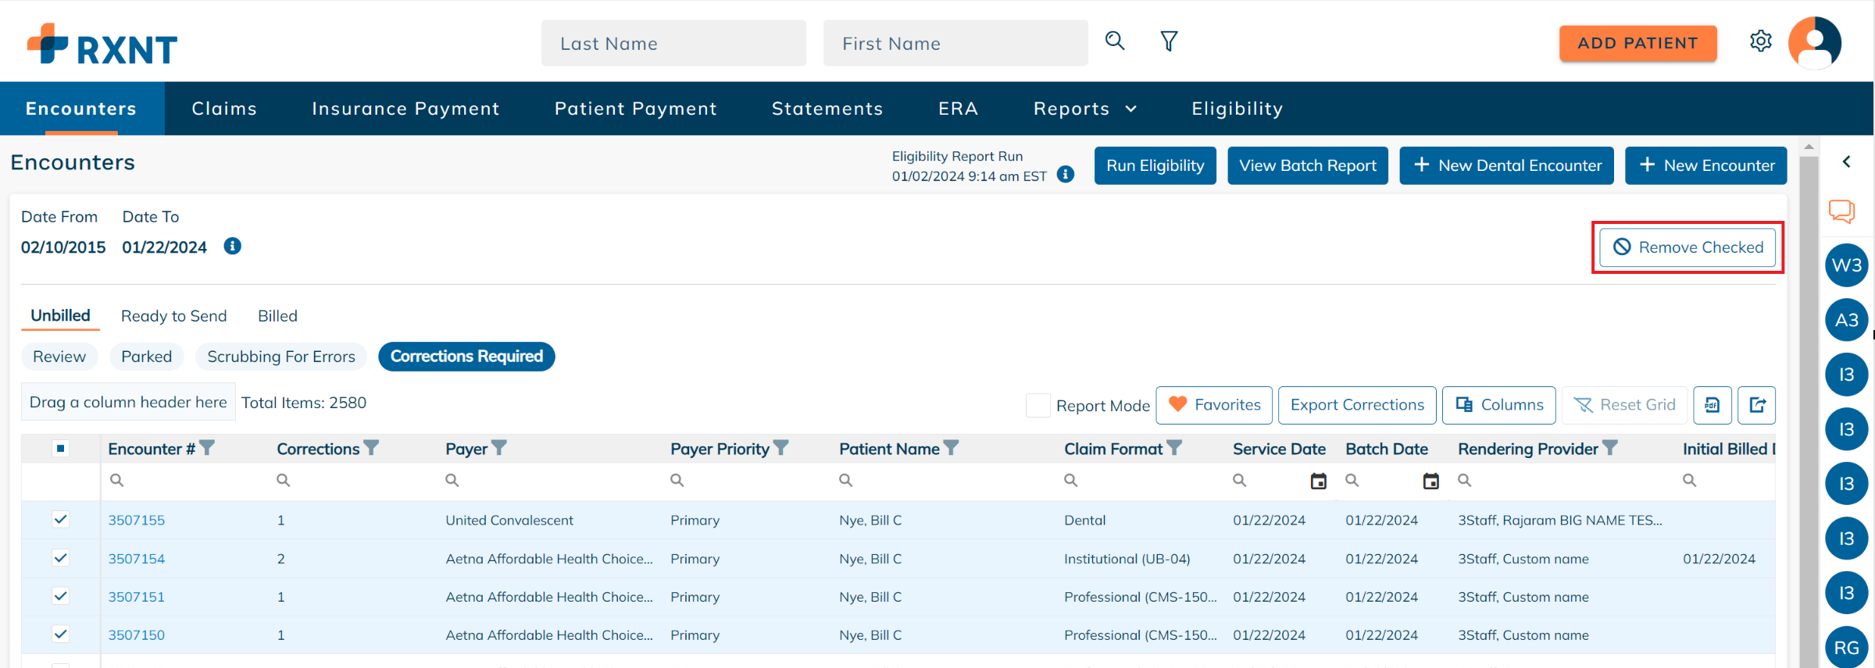Viewport: 1875px width, 668px height.
Task: Switch to the Ready to Send tab
Action: (x=173, y=316)
